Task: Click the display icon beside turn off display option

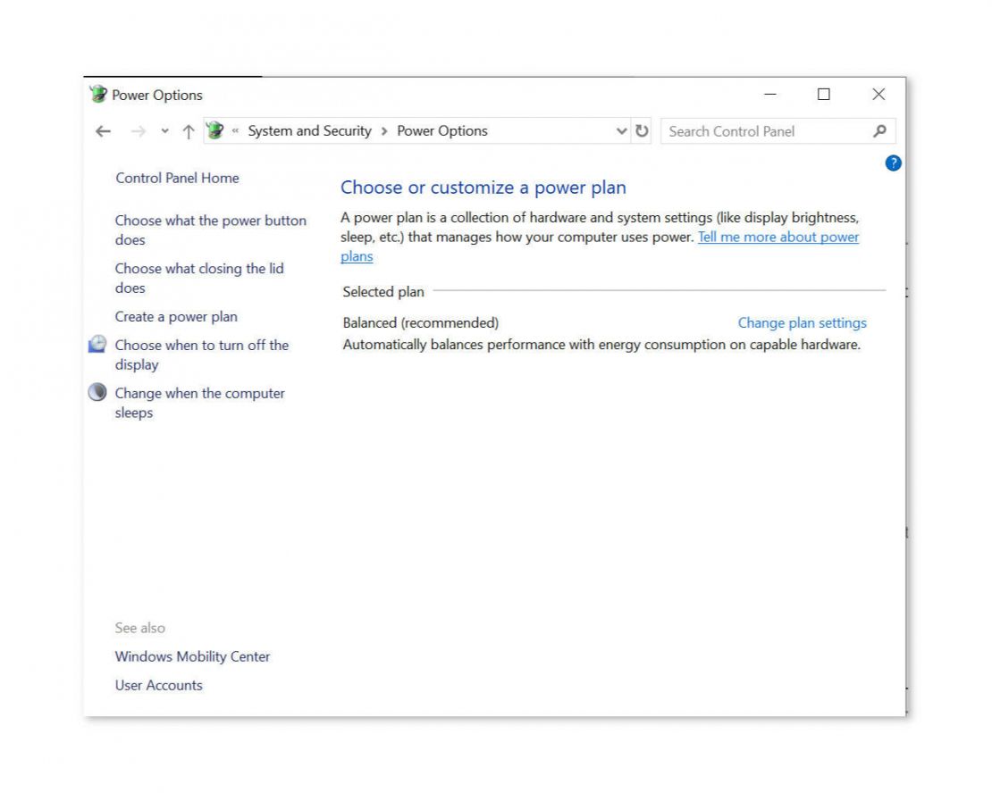Action: click(97, 344)
